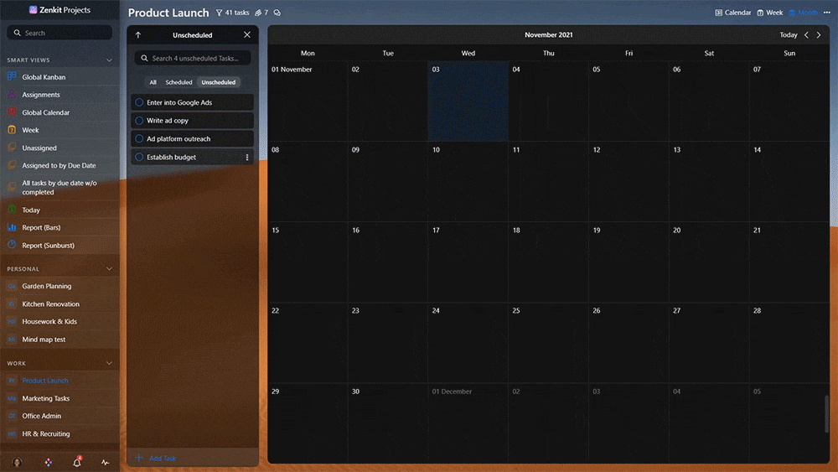Image resolution: width=838 pixels, height=472 pixels.
Task: Mark Write ad copy complete
Action: (139, 120)
